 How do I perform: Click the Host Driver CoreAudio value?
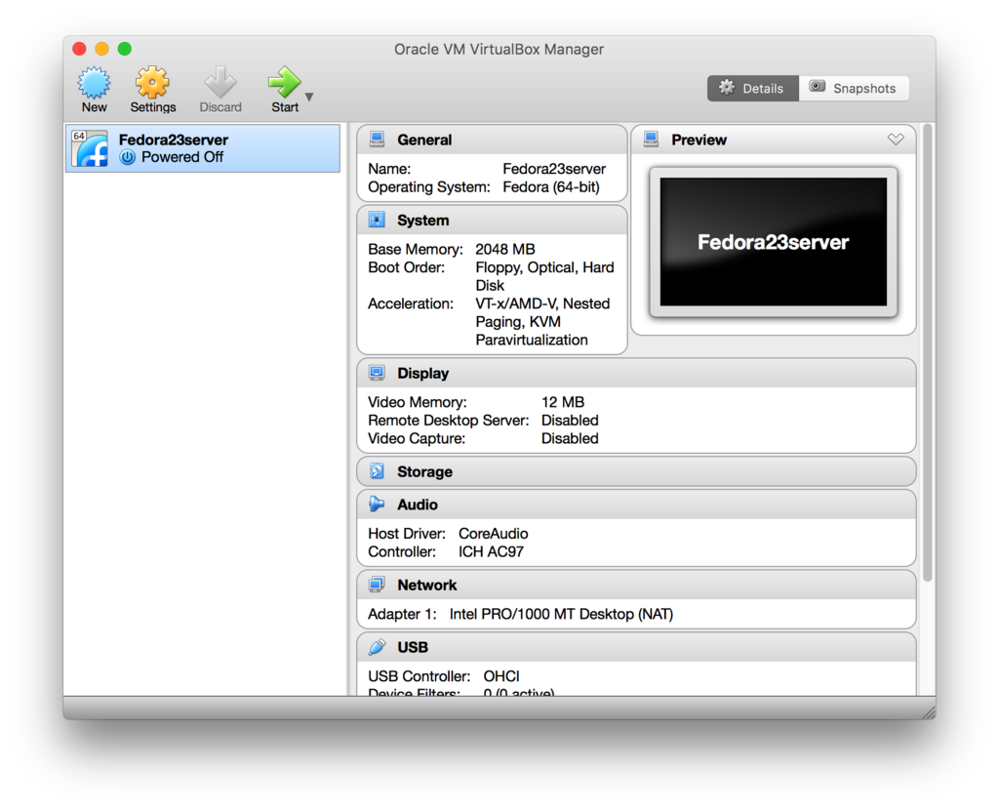click(x=493, y=534)
